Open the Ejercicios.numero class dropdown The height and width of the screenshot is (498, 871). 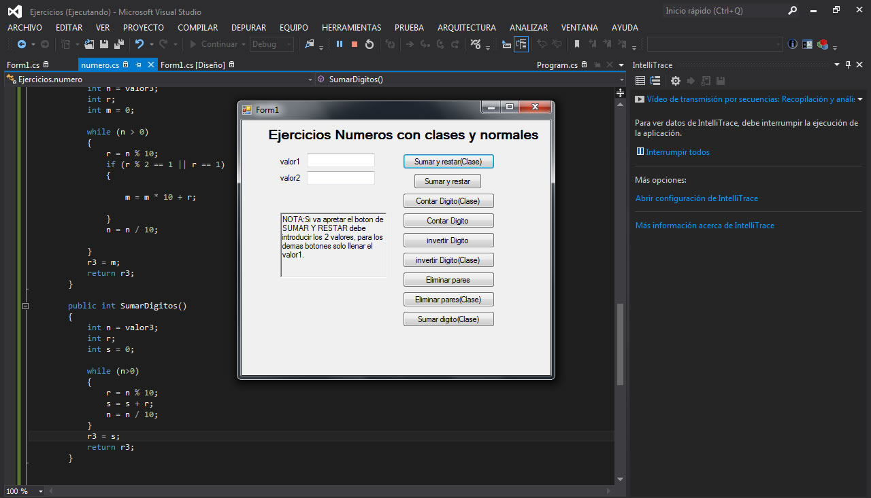pos(310,79)
